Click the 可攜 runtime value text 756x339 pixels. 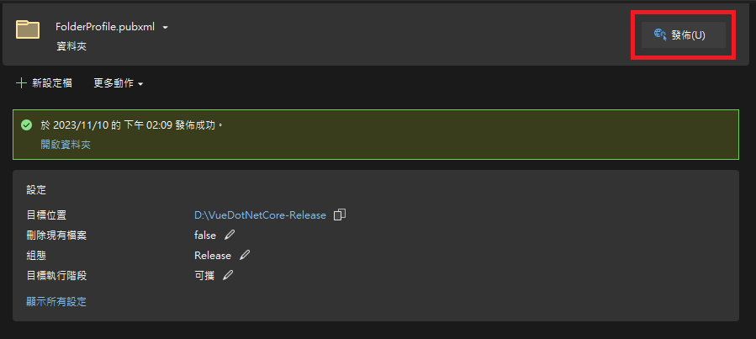click(205, 275)
